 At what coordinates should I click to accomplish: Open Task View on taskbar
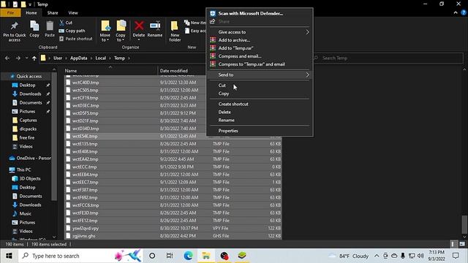[x=170, y=256]
